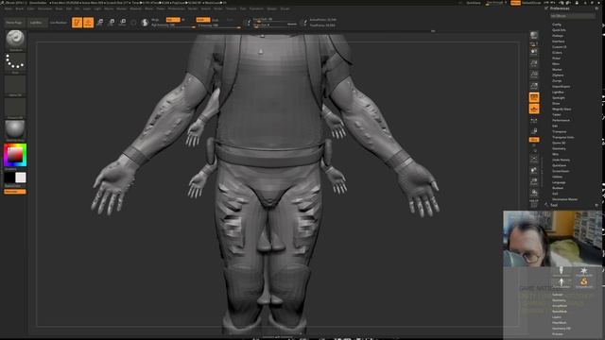Click the Frame icon on the right shelf

coord(534,159)
